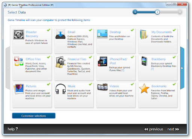Close the Genie Timeline window
192x139 pixels.
(x=182, y=4)
